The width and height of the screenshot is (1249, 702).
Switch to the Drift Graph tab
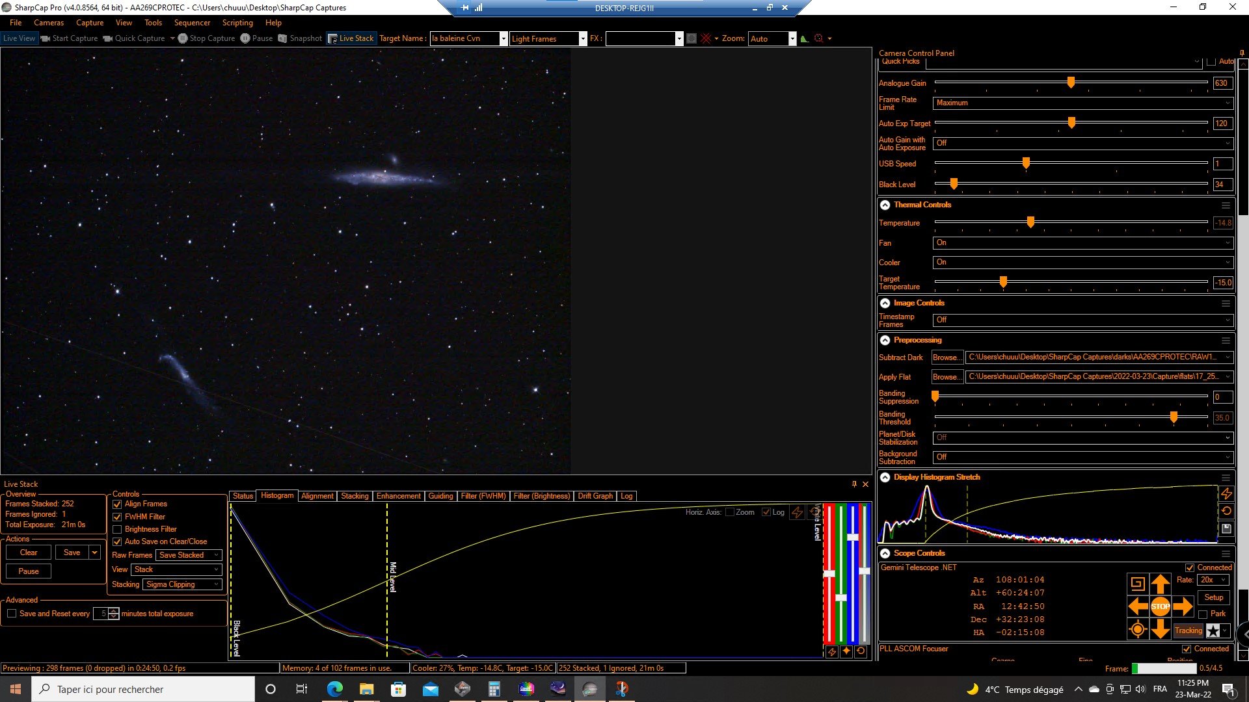(595, 496)
